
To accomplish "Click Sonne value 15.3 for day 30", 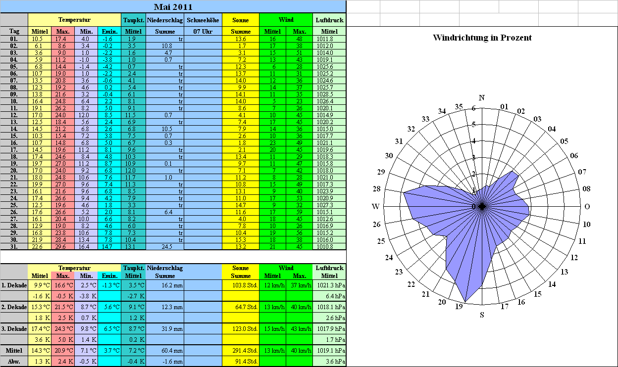I will (x=241, y=239).
